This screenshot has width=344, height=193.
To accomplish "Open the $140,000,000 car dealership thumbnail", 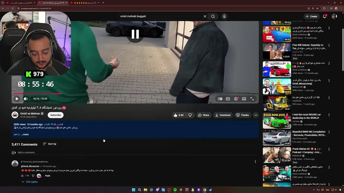I will pos(277,121).
